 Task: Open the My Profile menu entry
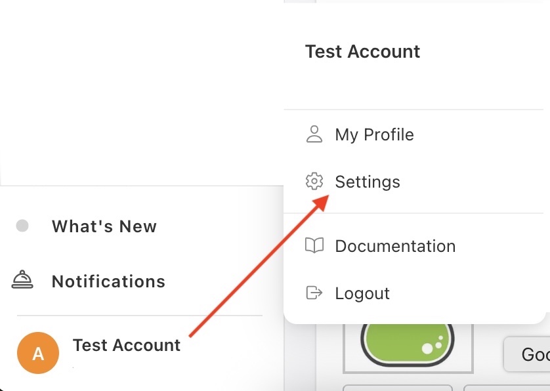374,134
